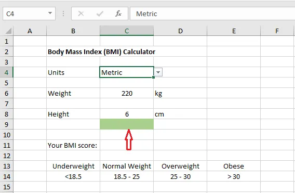Open the Units dropdown arrow beside Metric
Image resolution: width=295 pixels, height=193 pixels.
158,72
